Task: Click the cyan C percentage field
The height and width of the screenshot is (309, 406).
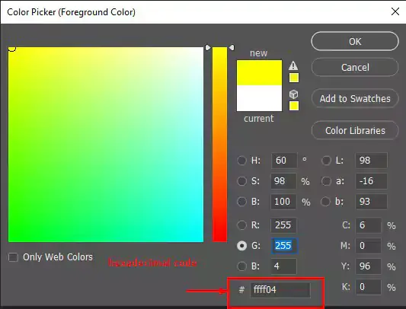Action: (x=368, y=225)
